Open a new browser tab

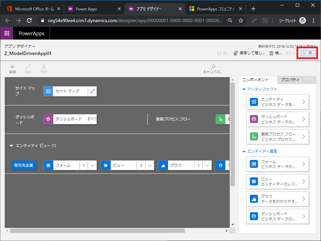tap(253, 9)
